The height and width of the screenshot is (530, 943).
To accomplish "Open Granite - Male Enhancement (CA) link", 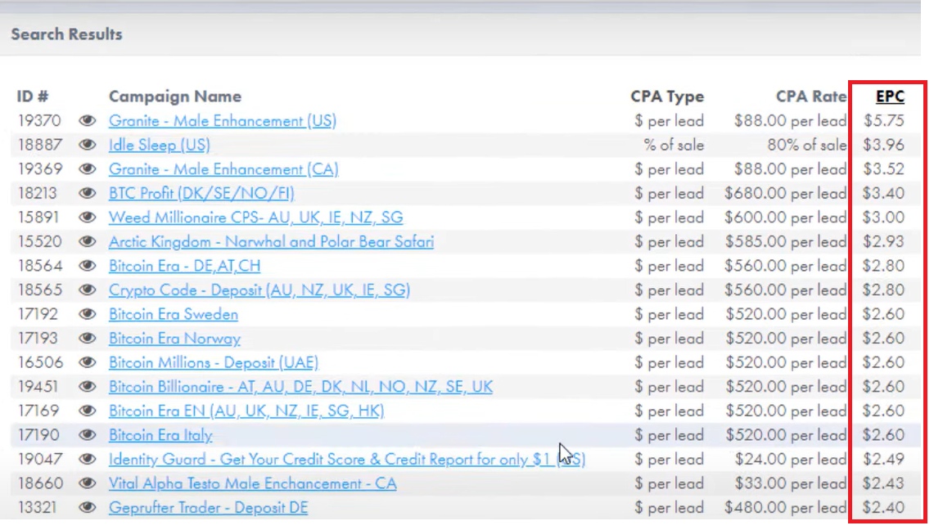I will tap(223, 168).
